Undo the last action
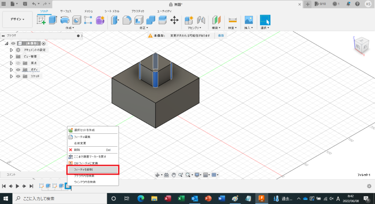 coord(34,4)
